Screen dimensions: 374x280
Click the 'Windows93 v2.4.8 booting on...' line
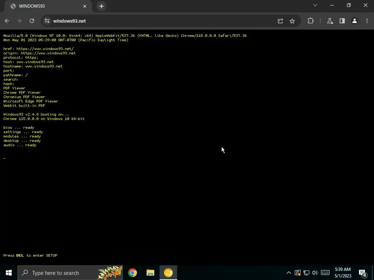(36, 114)
